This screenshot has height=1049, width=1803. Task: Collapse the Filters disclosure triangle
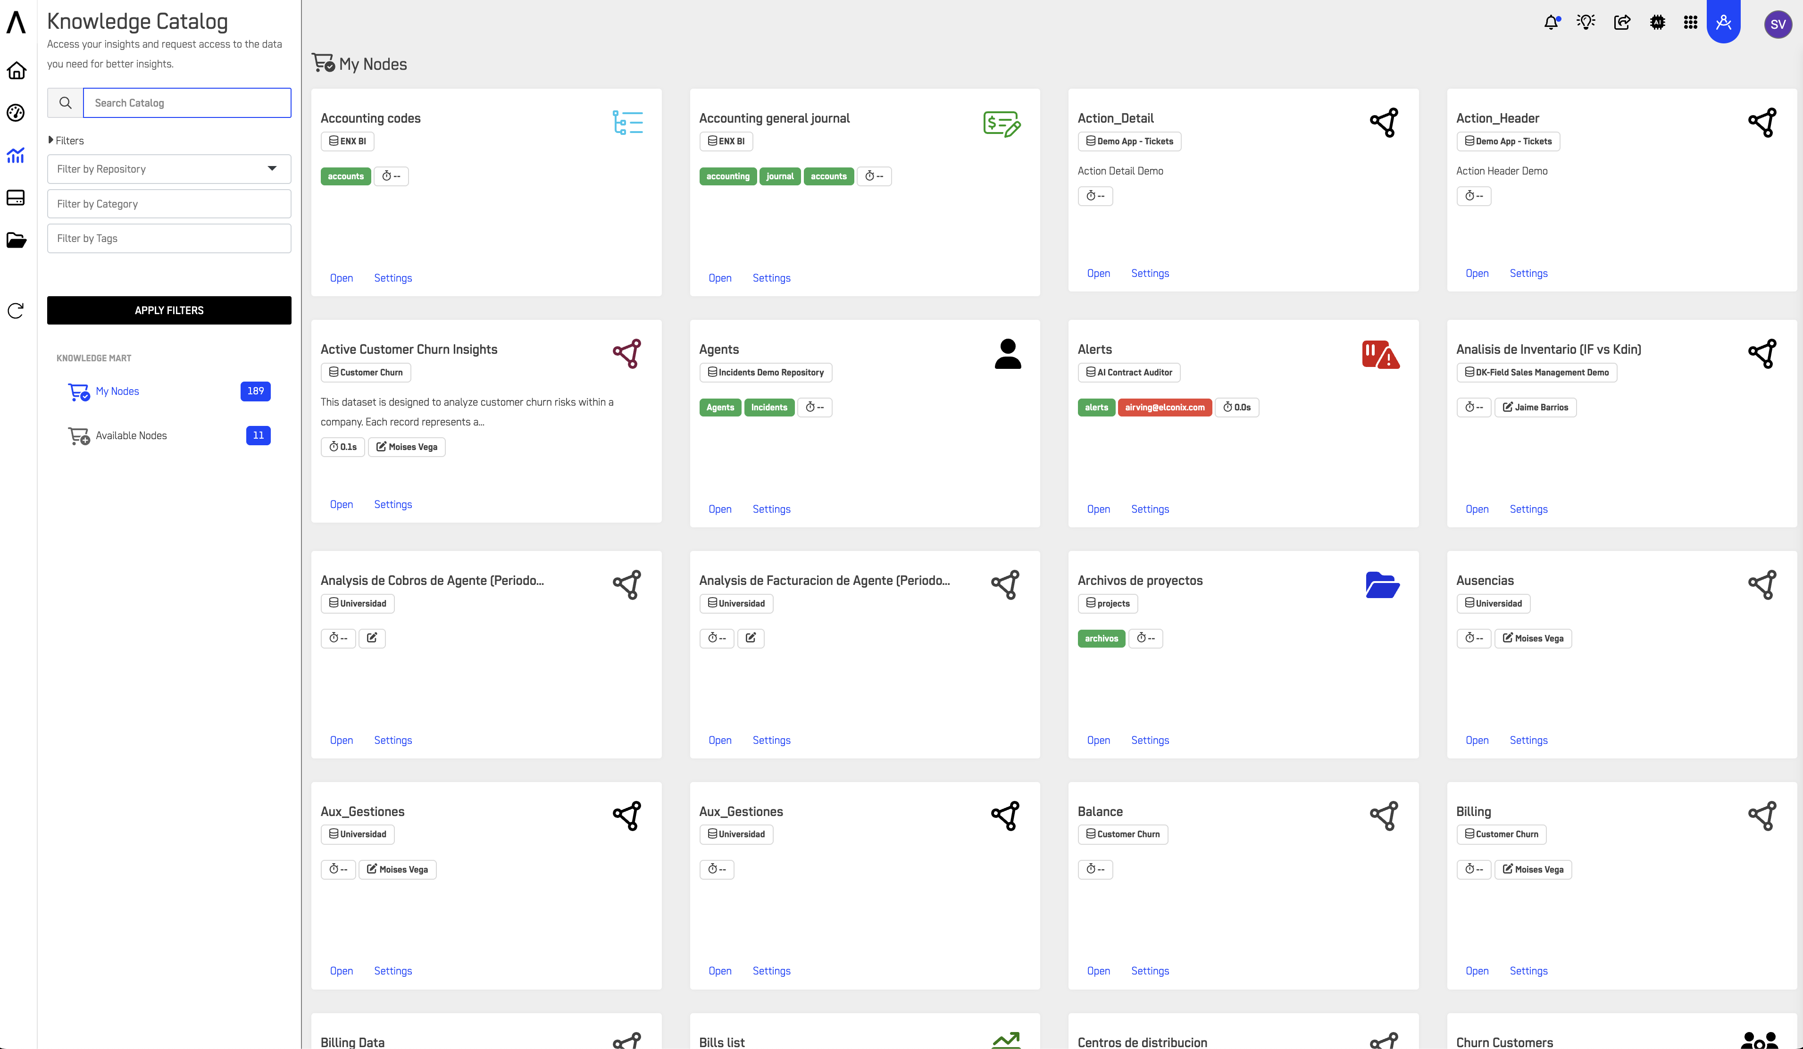[51, 140]
